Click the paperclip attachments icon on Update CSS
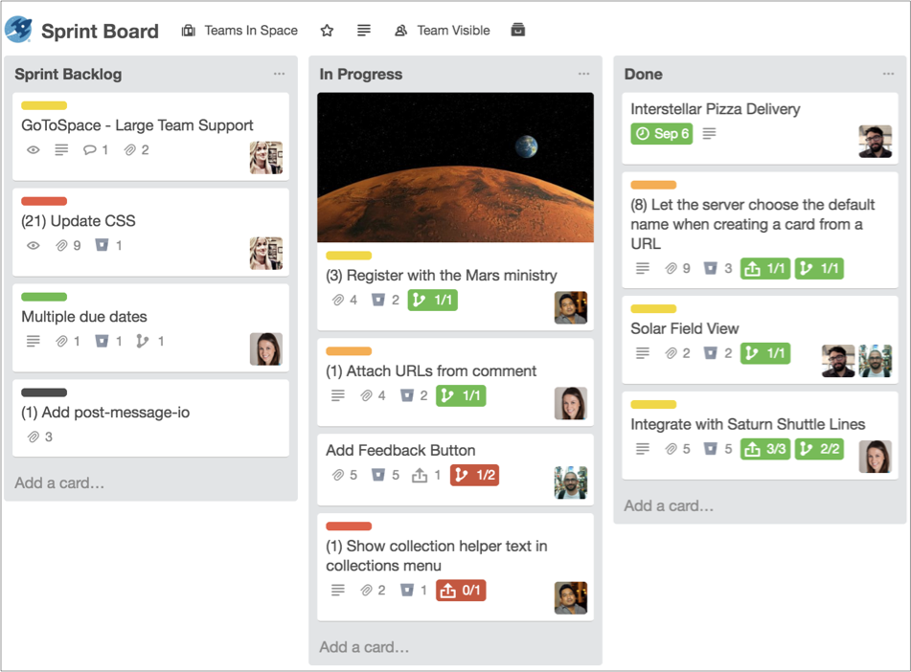This screenshot has height=672, width=911. [59, 245]
